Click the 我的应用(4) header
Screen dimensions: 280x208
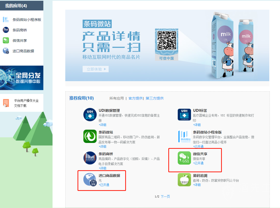16,6
